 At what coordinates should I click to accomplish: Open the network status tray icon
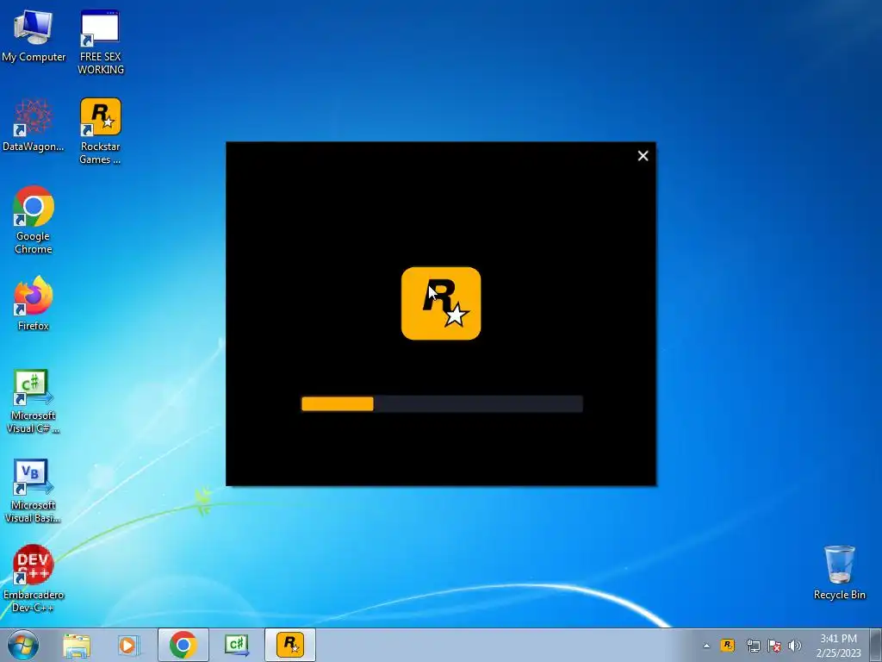753,646
